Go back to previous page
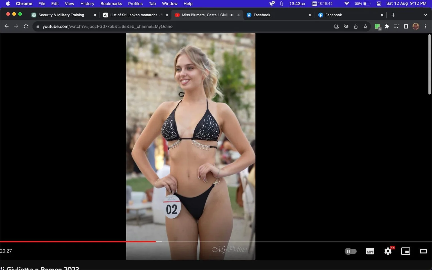 click(6, 26)
